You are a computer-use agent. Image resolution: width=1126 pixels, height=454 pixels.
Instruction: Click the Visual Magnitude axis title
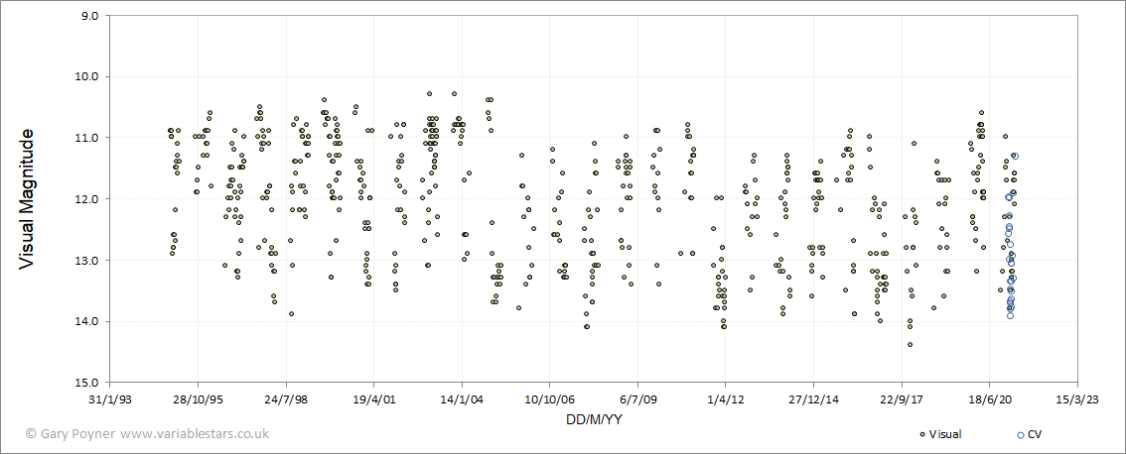click(27, 198)
